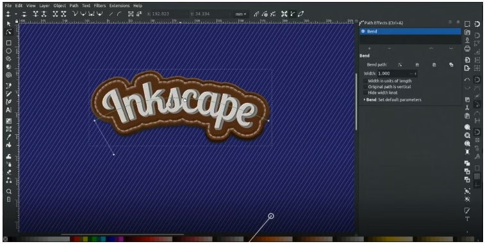Viewport: 485px width, 244px height.
Task: Select the Bend effect row
Action: [410, 31]
